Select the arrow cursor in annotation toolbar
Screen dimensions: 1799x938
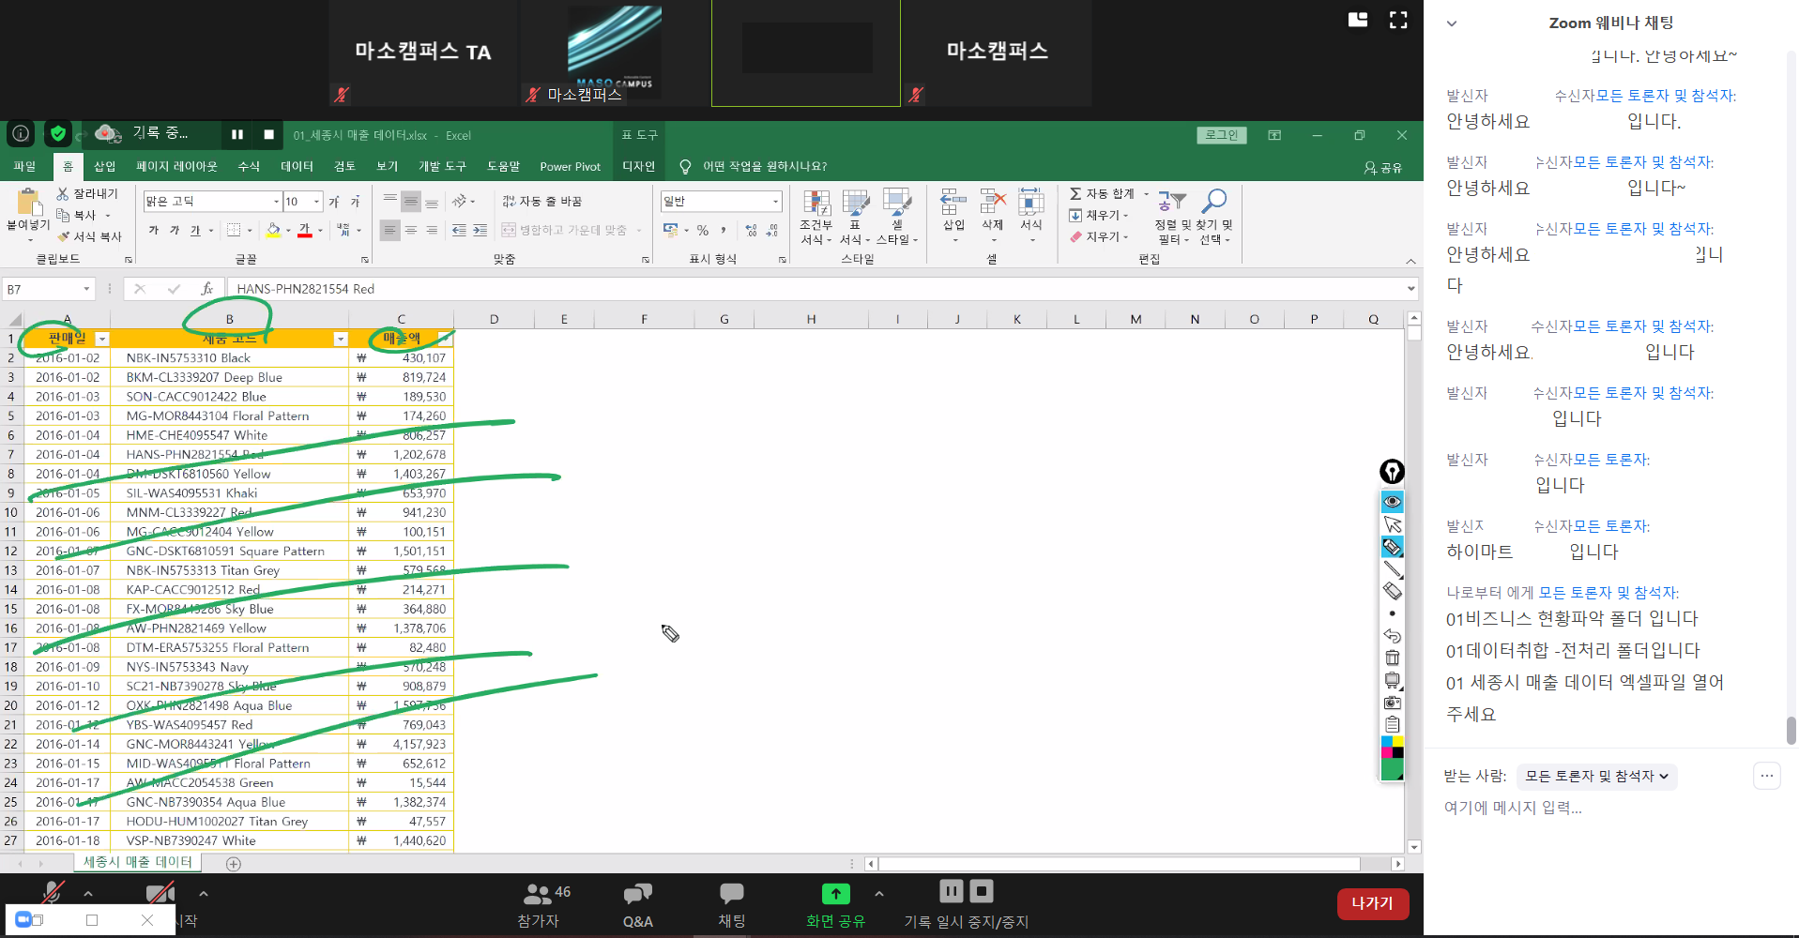click(1393, 524)
